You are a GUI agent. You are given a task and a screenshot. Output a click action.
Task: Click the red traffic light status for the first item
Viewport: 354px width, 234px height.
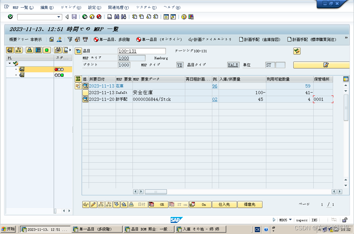pyautogui.click(x=56, y=69)
